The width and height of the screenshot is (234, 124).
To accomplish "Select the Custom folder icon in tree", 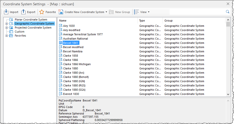I will 11,32.
